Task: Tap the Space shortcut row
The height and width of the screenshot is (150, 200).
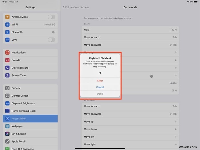Action: pyautogui.click(x=149, y=83)
